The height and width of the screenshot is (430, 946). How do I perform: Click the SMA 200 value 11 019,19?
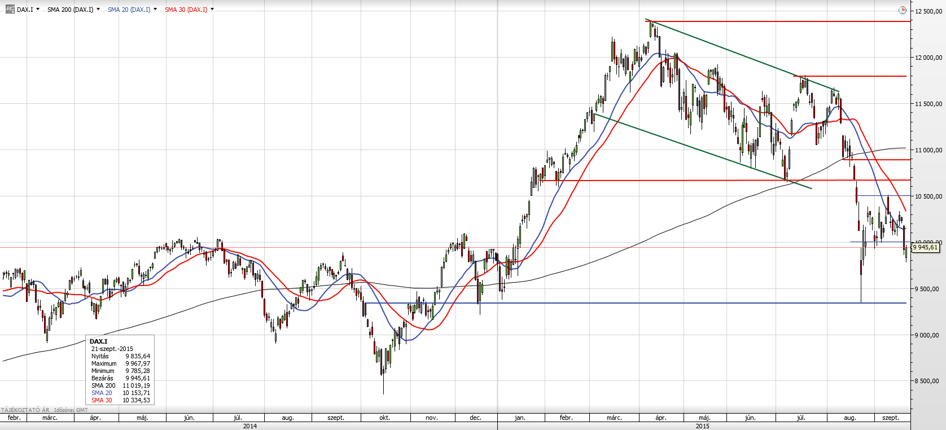136,385
